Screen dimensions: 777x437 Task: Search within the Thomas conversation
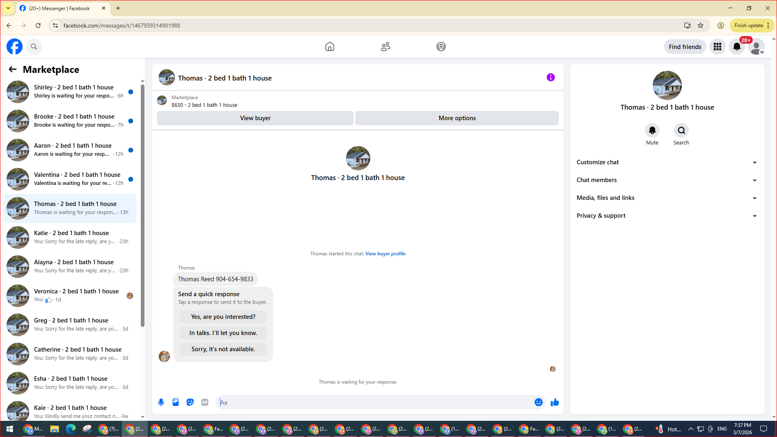[681, 130]
